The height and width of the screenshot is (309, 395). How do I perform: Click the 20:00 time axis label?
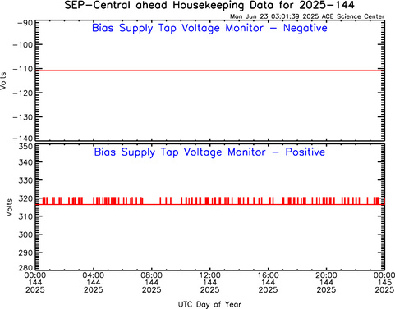[326, 275]
